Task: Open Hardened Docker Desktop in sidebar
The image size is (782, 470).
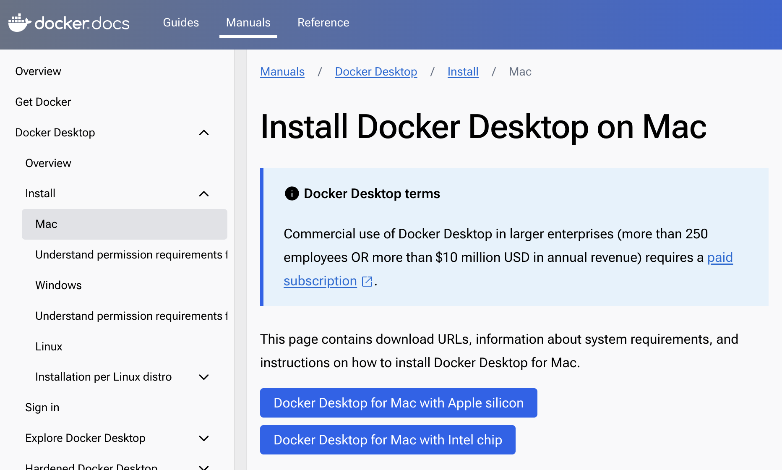Action: pyautogui.click(x=91, y=467)
